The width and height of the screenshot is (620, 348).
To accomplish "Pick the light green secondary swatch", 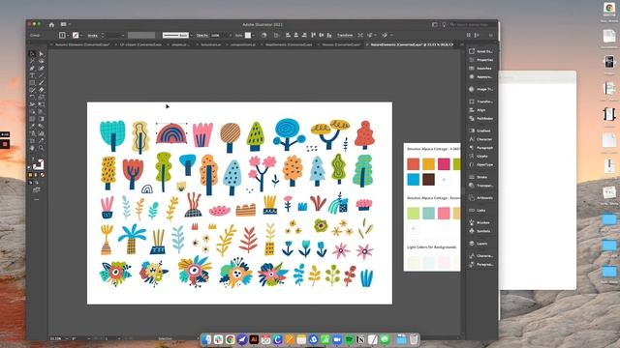I will click(x=414, y=213).
